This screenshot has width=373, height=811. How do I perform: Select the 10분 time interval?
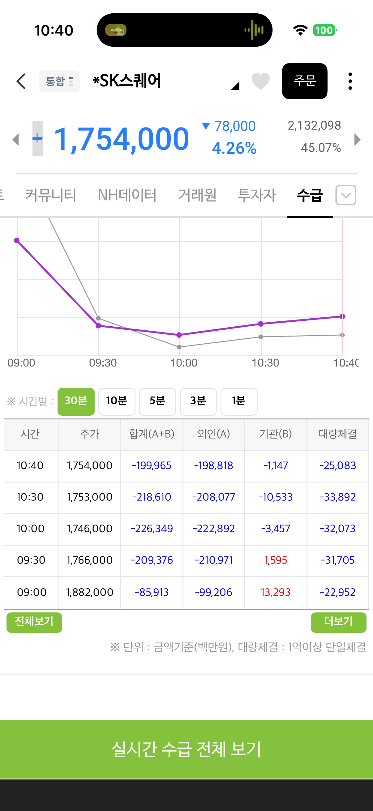click(x=117, y=401)
